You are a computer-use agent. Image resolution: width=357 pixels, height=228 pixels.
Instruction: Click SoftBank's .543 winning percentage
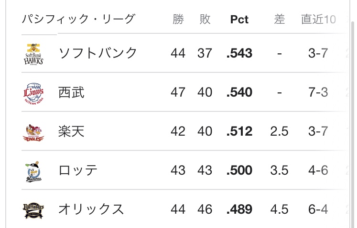coord(239,53)
